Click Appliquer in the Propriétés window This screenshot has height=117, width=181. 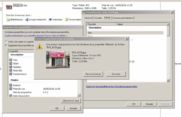[x=165, y=104]
